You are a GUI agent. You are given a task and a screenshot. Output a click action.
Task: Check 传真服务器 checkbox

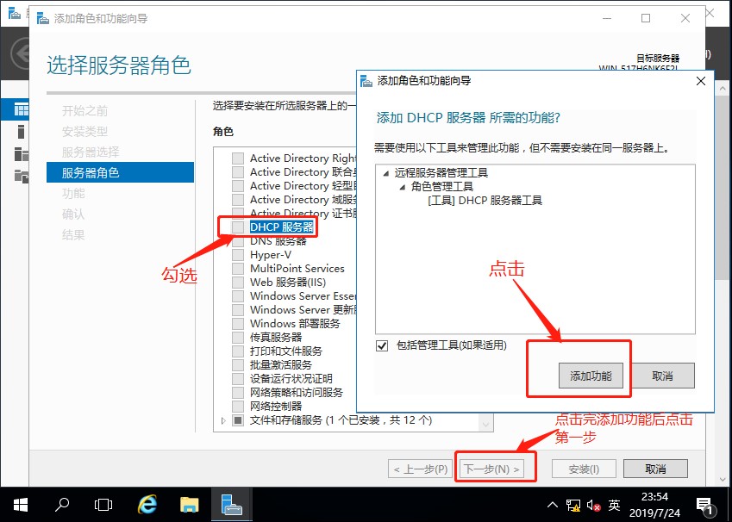tap(238, 338)
